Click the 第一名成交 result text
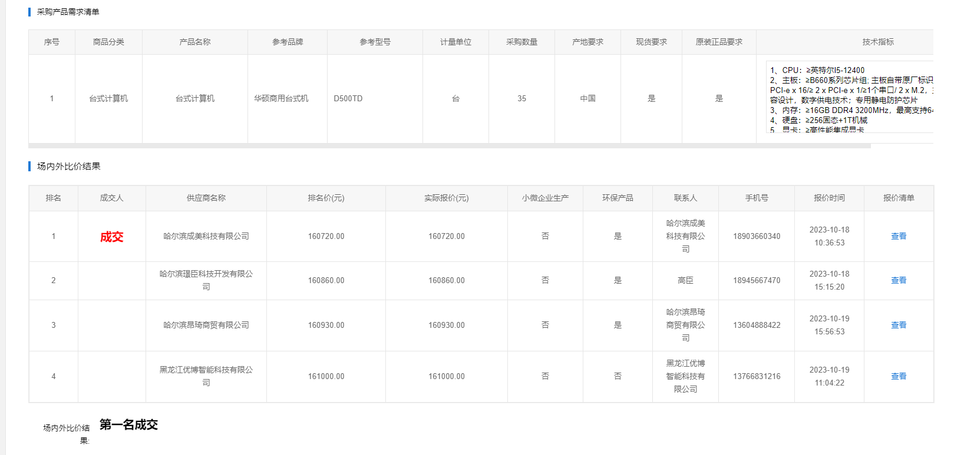Image resolution: width=954 pixels, height=455 pixels. click(128, 424)
